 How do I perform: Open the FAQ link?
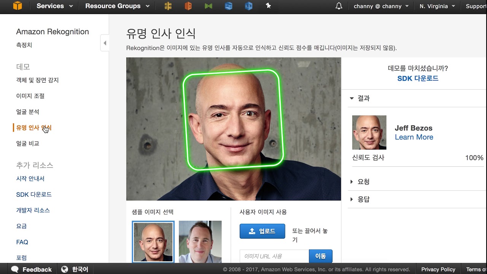22,242
